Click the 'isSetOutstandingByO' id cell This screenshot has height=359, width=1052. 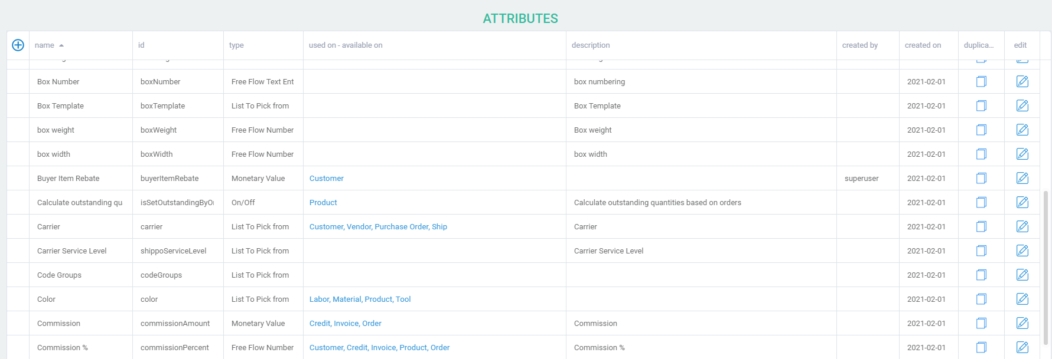(178, 202)
